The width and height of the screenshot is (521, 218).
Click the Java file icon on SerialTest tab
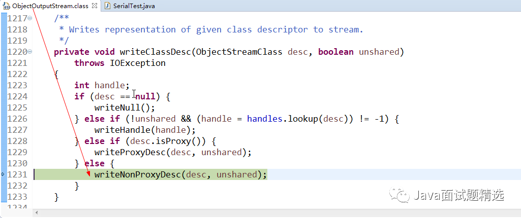[107, 6]
